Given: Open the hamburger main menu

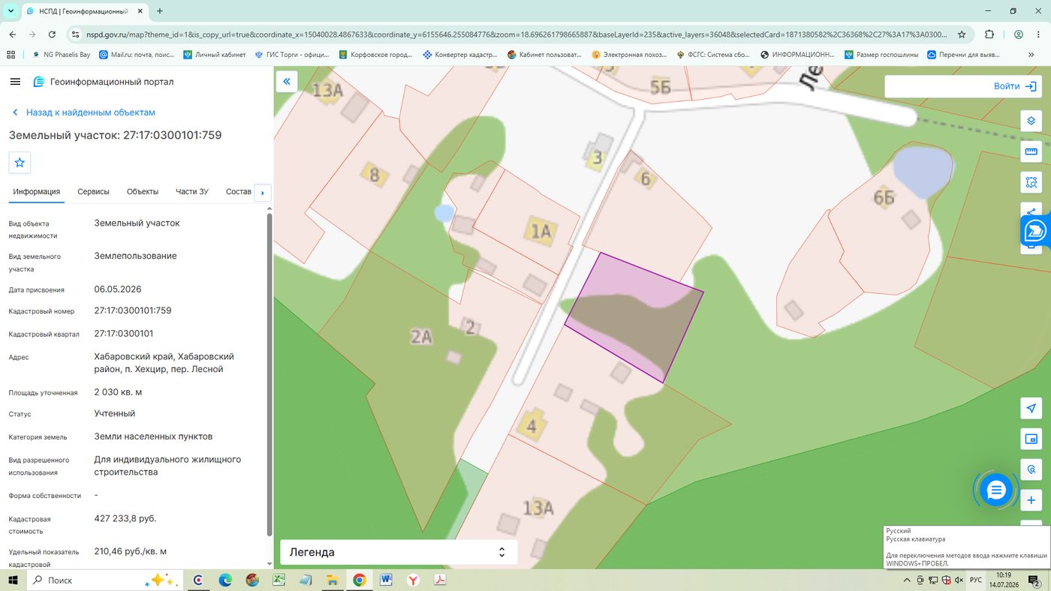Looking at the screenshot, I should click(x=15, y=82).
